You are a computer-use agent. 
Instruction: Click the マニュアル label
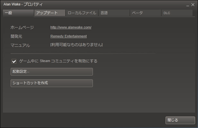tap(20, 45)
